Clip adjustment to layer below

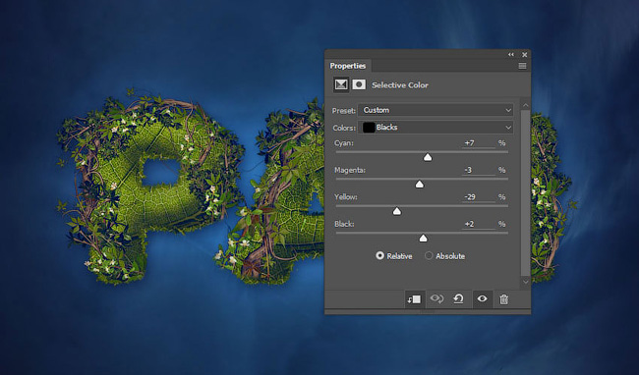point(415,299)
